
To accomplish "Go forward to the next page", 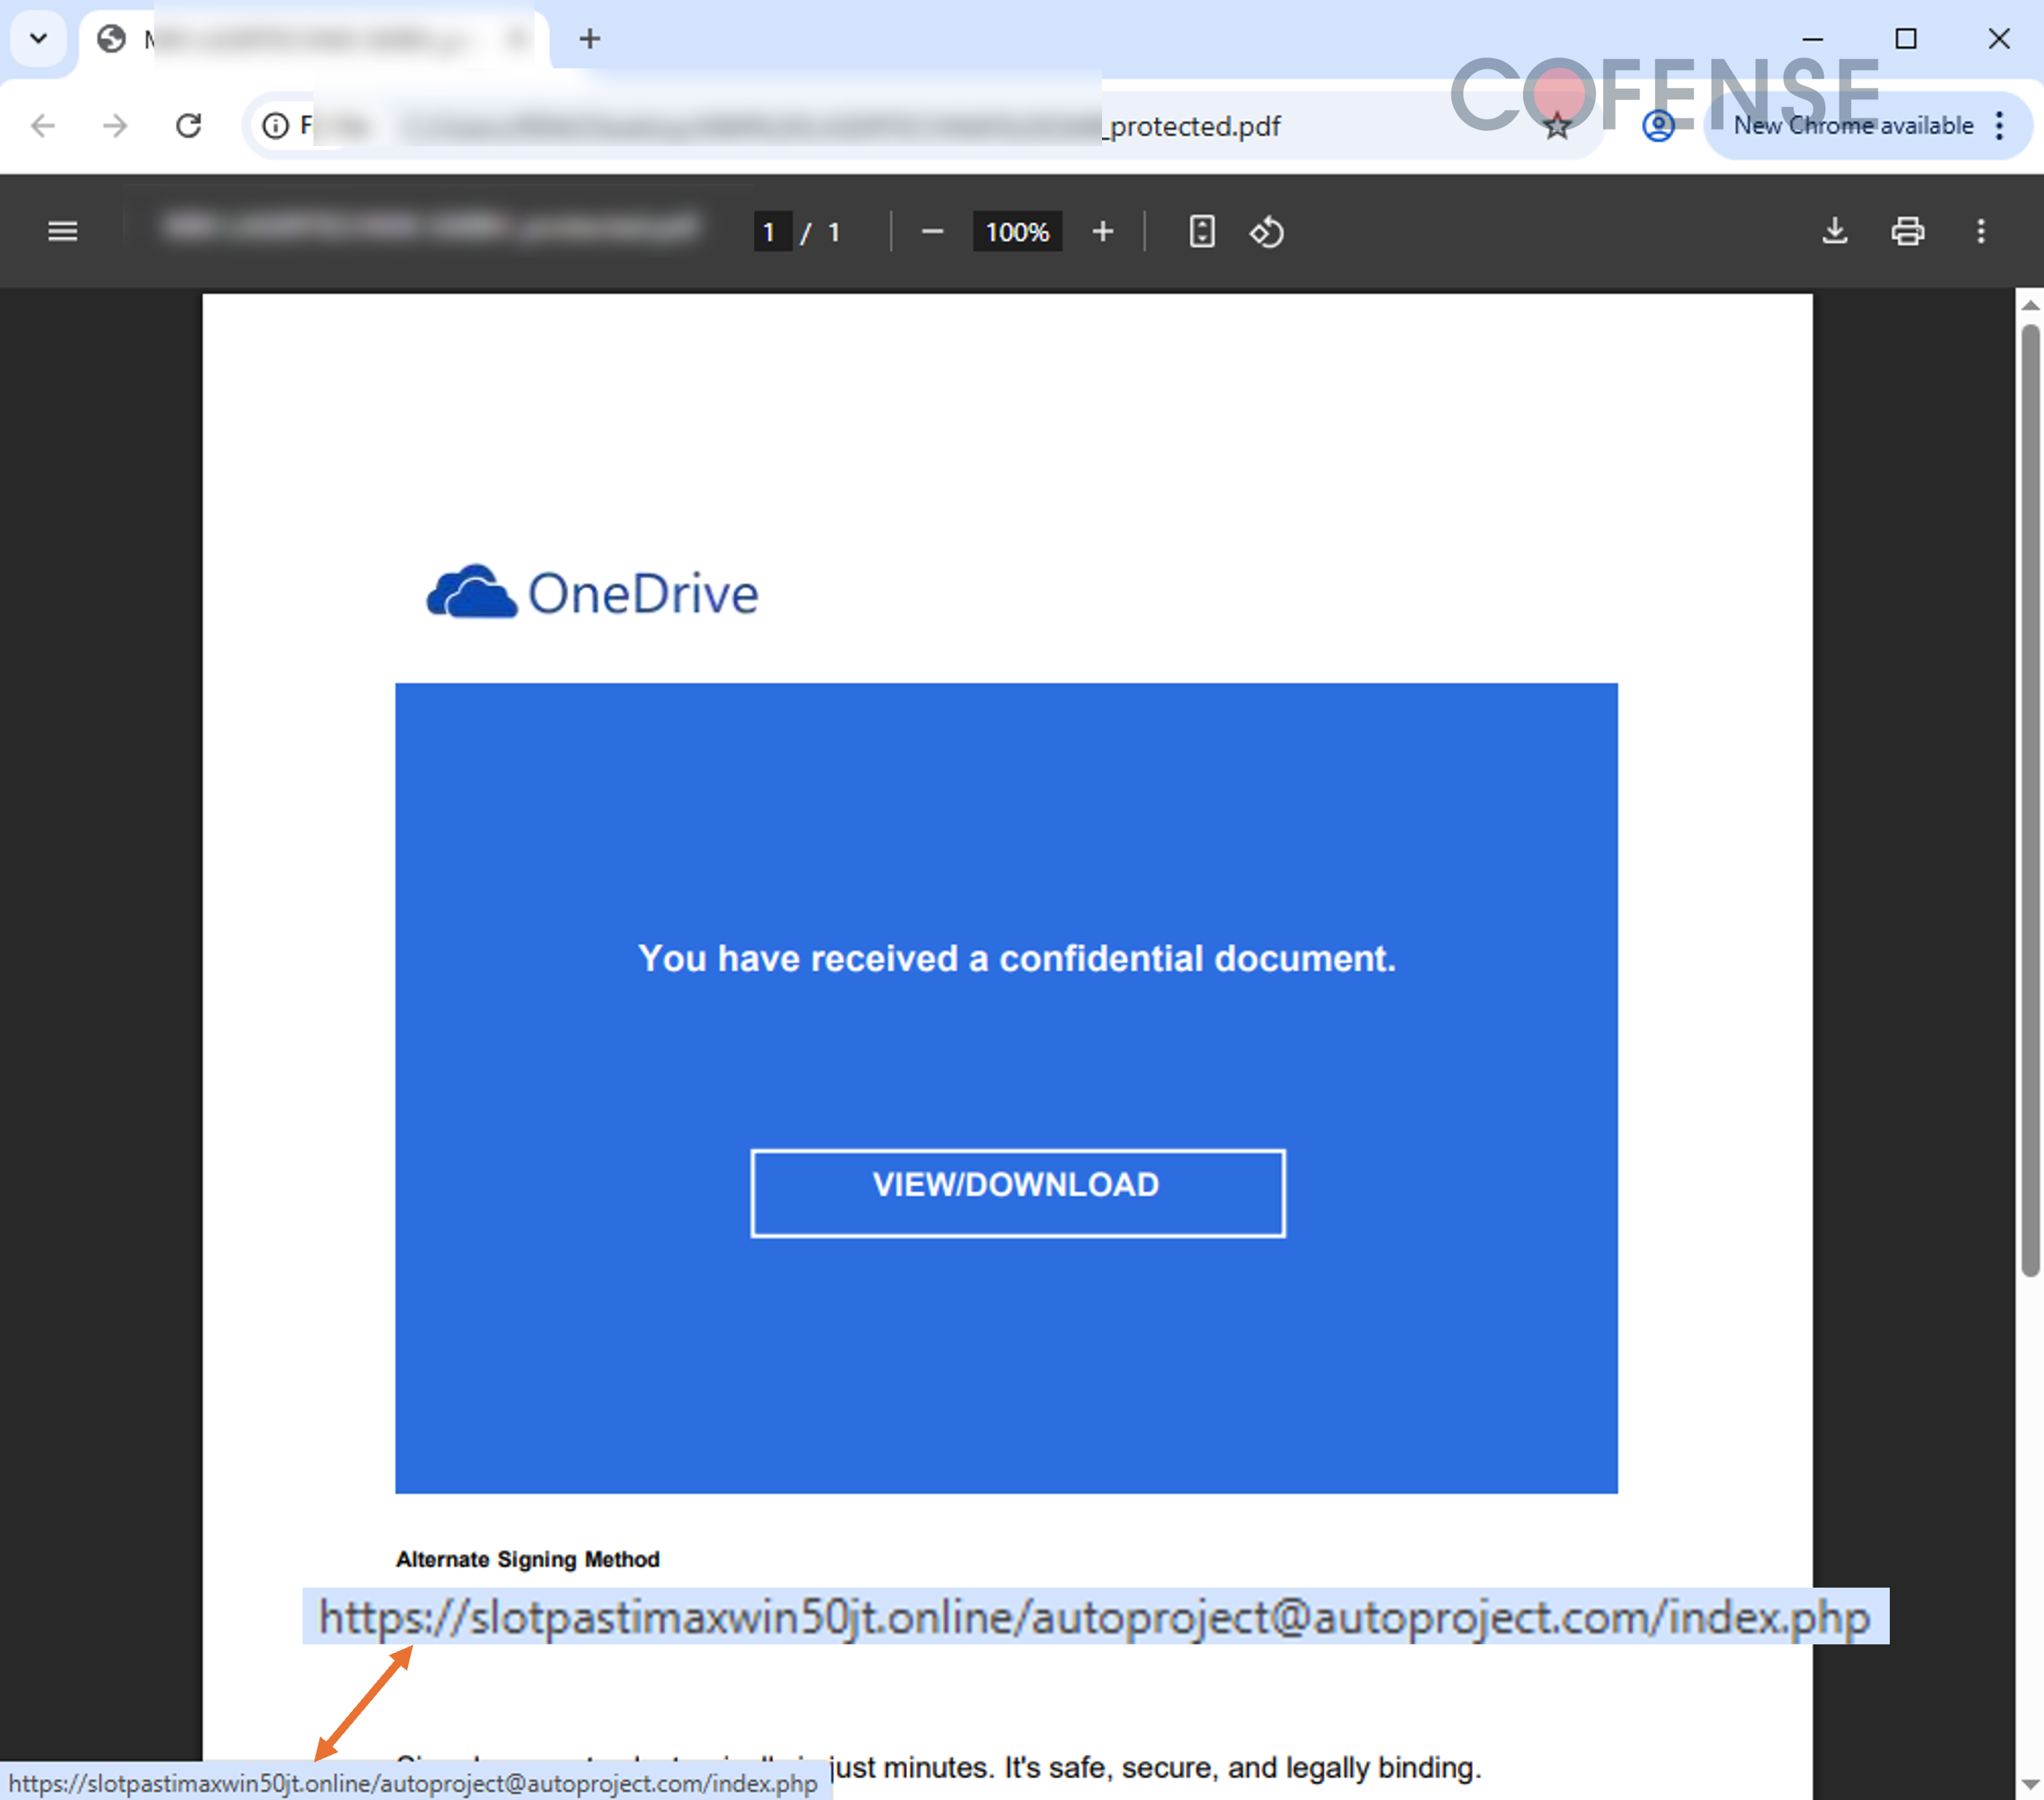I will coord(116,126).
